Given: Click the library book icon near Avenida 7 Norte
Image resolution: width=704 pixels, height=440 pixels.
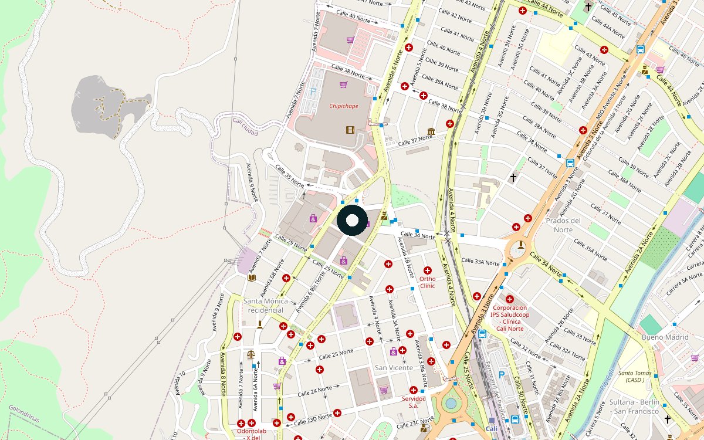Looking at the screenshot, I should click(252, 277).
